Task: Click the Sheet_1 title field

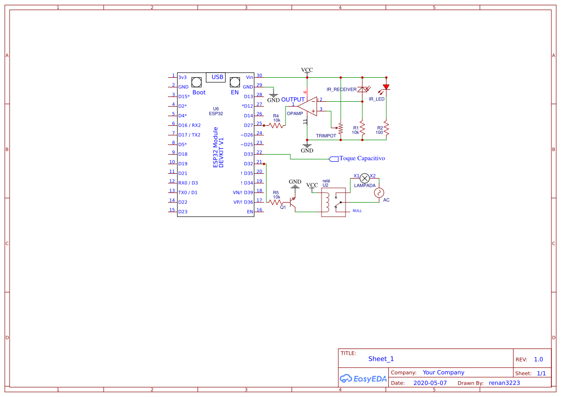Action: pos(381,359)
